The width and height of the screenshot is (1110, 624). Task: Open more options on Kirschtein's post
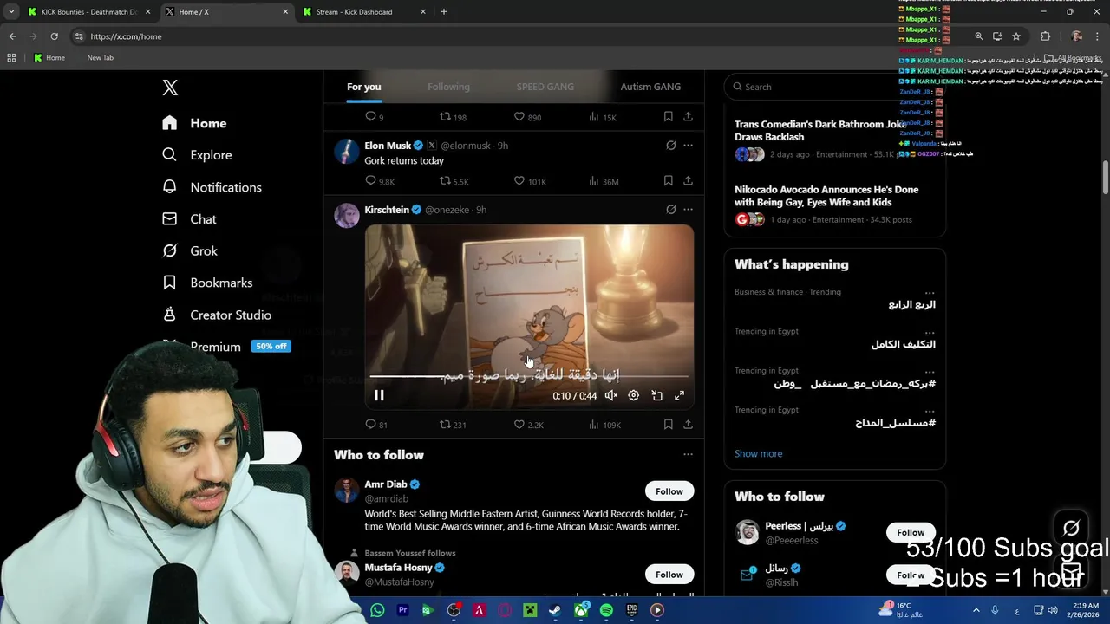[688, 210]
